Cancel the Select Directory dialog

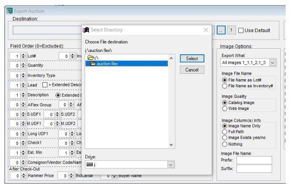pyautogui.click(x=192, y=70)
